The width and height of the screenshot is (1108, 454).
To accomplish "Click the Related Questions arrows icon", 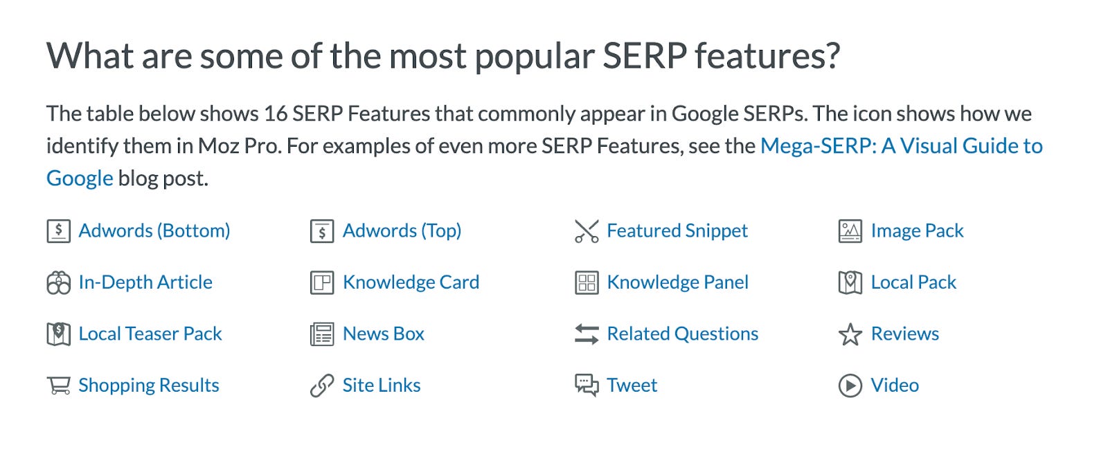I will [586, 334].
